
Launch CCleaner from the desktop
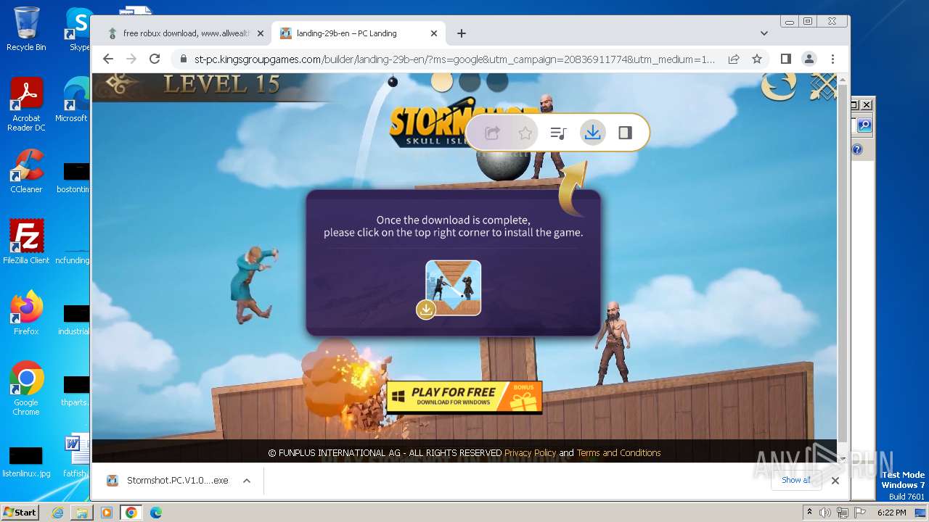26,171
